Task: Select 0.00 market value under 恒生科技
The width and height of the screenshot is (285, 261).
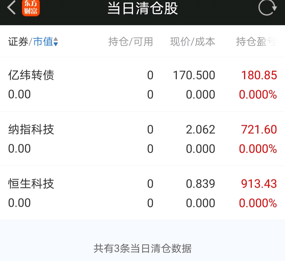Action: click(x=20, y=203)
